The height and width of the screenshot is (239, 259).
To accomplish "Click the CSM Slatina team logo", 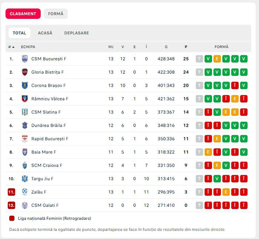I will click(x=25, y=112).
